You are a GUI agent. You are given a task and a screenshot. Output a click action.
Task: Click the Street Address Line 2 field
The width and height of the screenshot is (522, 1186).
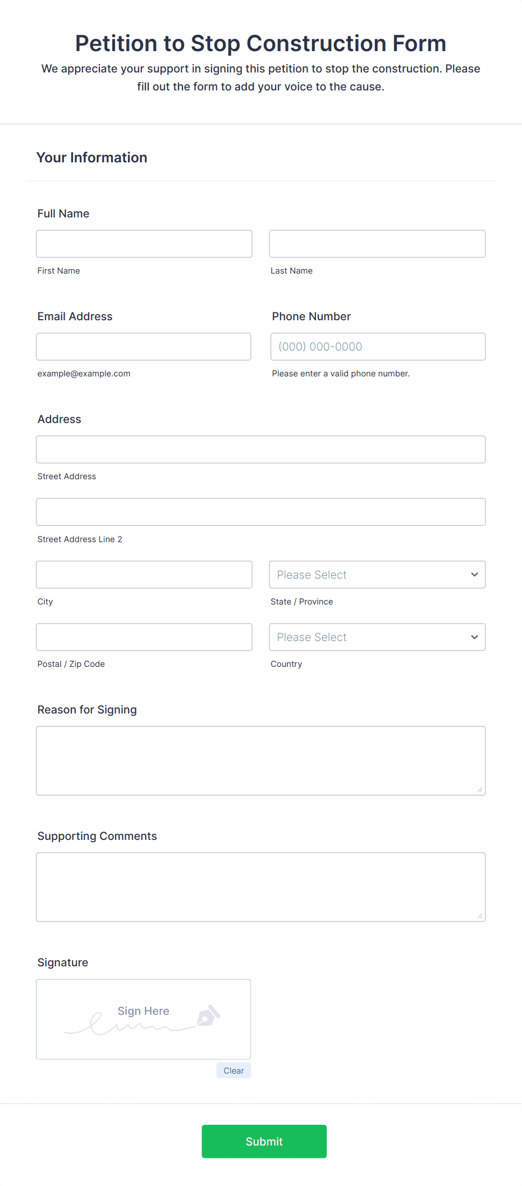point(260,511)
